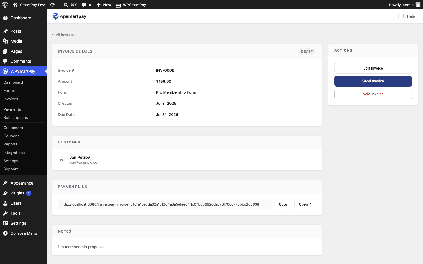The width and height of the screenshot is (423, 264).
Task: Click the Edit Invoice button
Action: click(373, 68)
